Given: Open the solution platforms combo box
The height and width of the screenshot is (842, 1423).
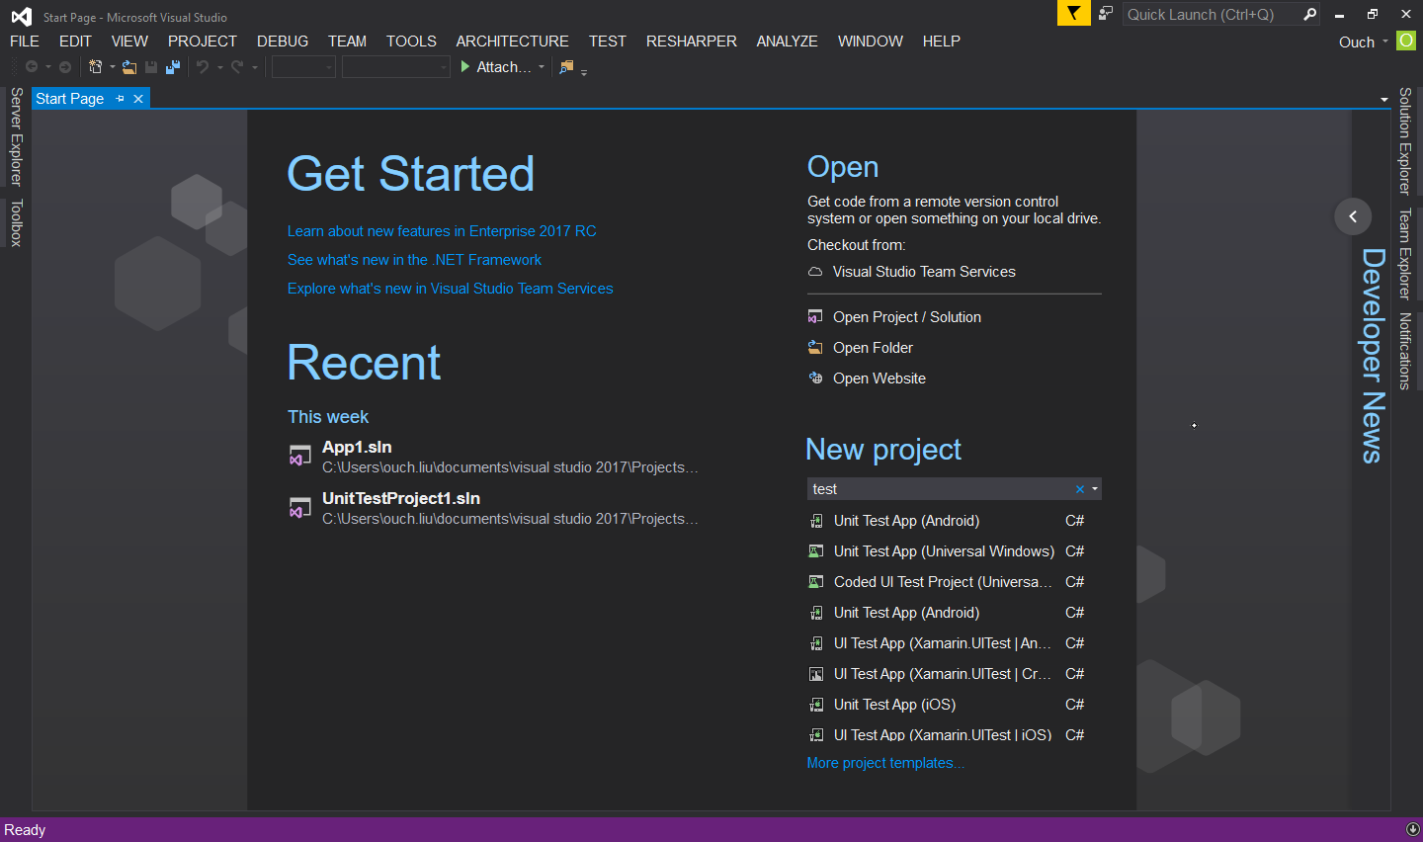Looking at the screenshot, I should point(396,67).
